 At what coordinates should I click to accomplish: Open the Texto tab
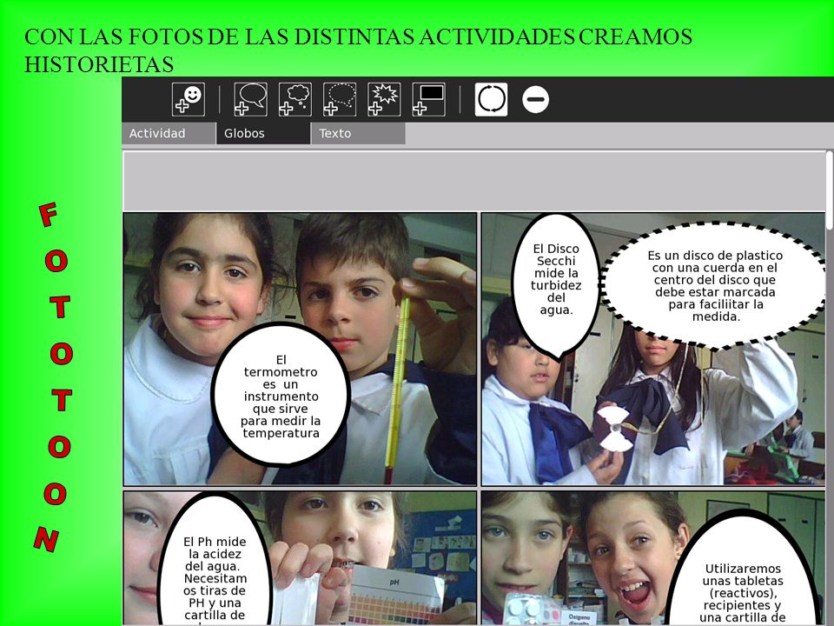(x=358, y=134)
